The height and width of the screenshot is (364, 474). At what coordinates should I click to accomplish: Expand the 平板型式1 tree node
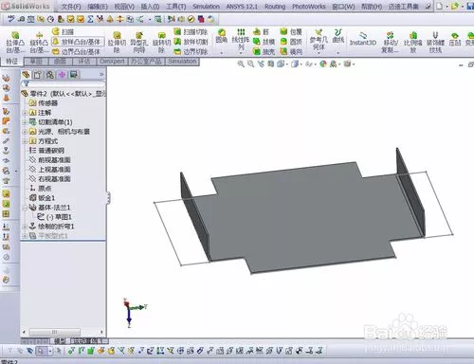(25, 236)
